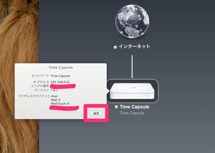Click the popover title Time Capsule
The width and height of the screenshot is (215, 153).
[x=61, y=67]
